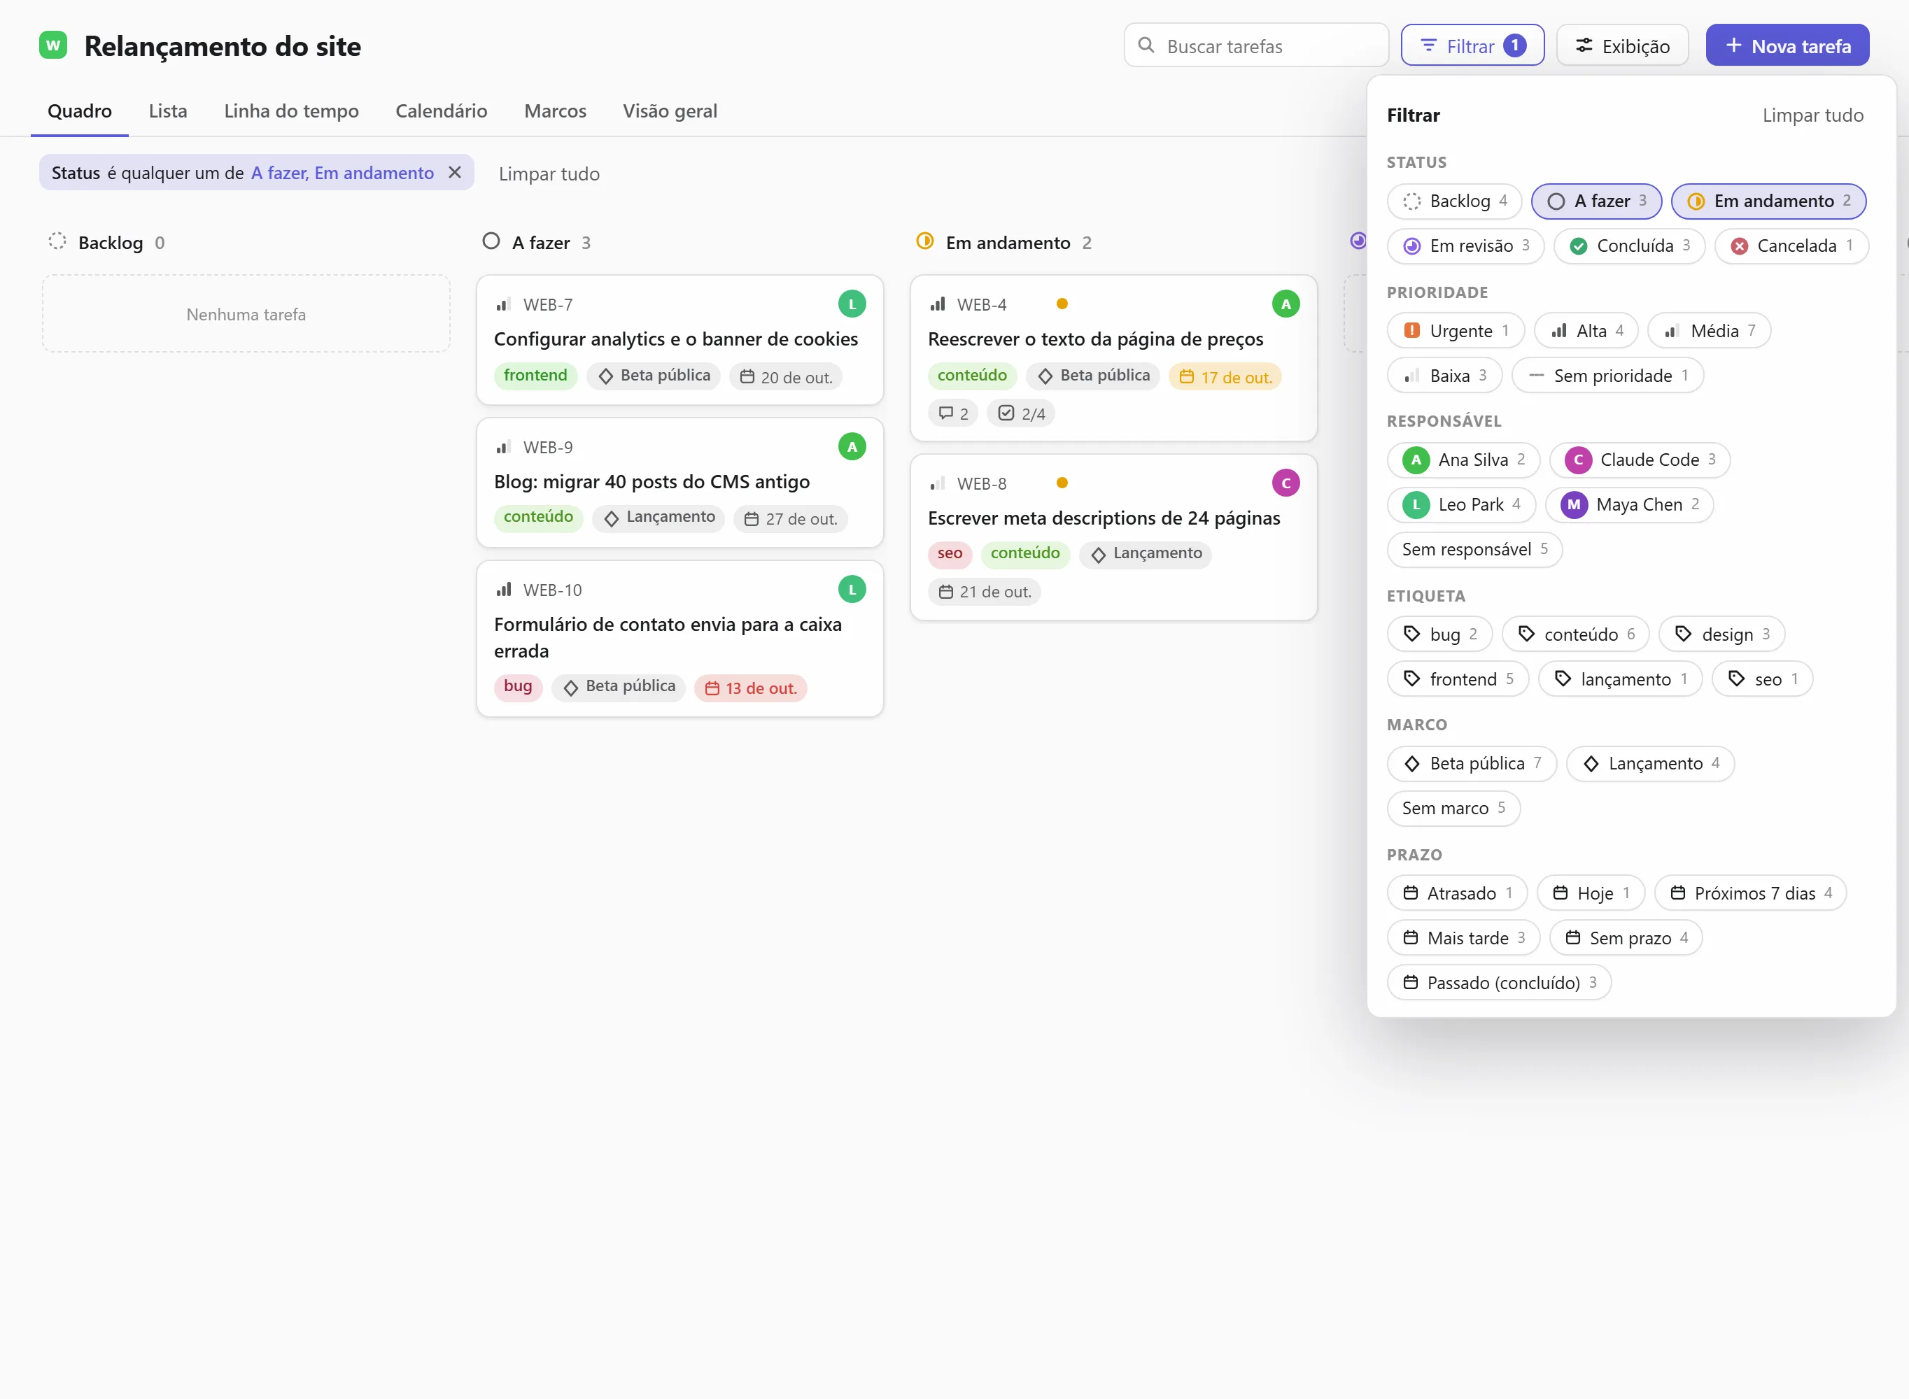This screenshot has height=1399, width=1909.
Task: Click Ana avatar on WEB-4 card
Action: click(1285, 304)
